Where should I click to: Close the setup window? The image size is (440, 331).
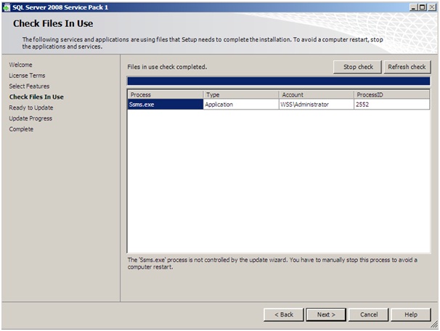tap(432, 7)
